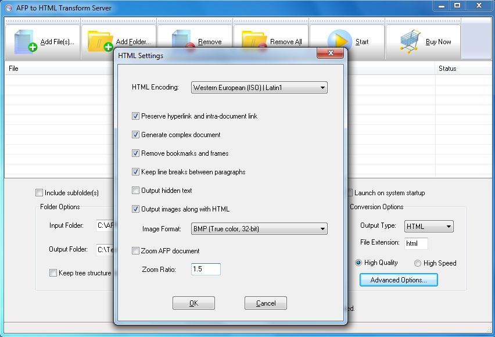Toggle Output images along with HTML

(135, 209)
